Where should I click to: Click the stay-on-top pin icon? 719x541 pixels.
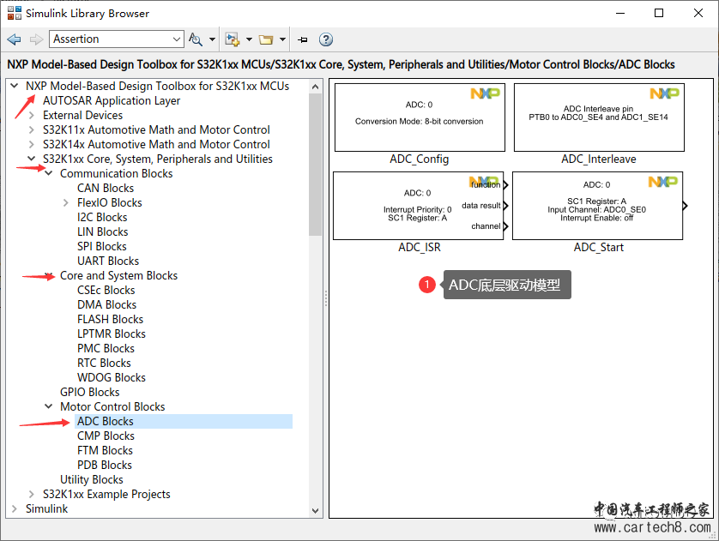(x=303, y=39)
